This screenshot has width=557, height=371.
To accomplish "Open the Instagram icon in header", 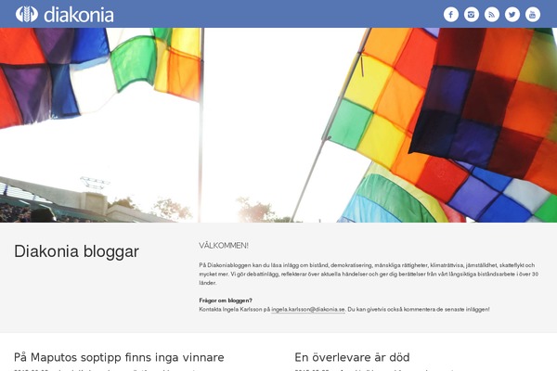I will (472, 15).
